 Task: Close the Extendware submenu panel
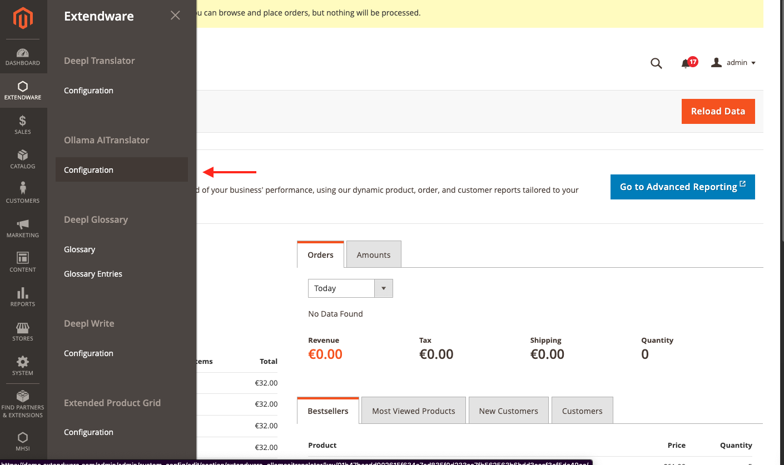(x=175, y=16)
